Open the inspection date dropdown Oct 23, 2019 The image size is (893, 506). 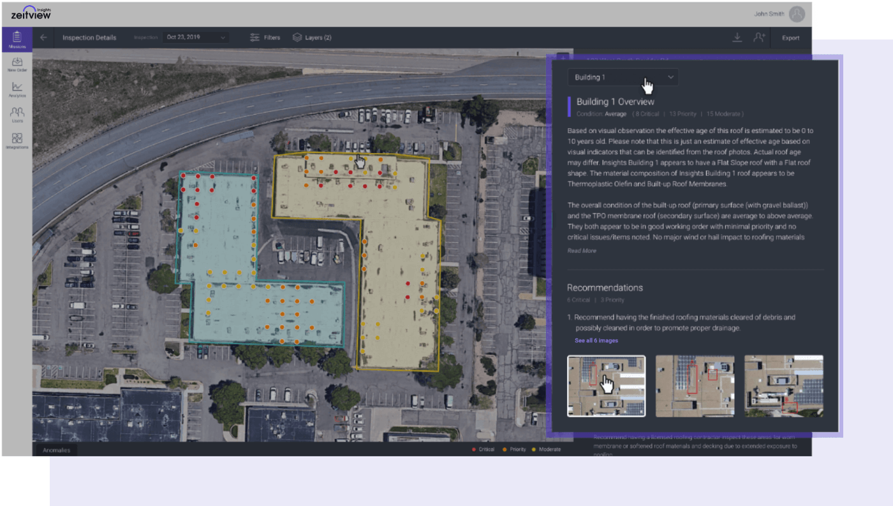point(195,38)
